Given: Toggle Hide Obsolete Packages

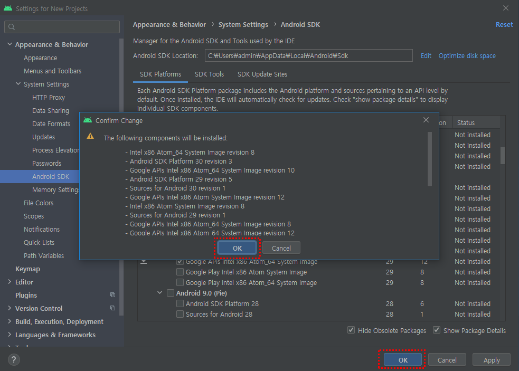Looking at the screenshot, I should point(351,330).
